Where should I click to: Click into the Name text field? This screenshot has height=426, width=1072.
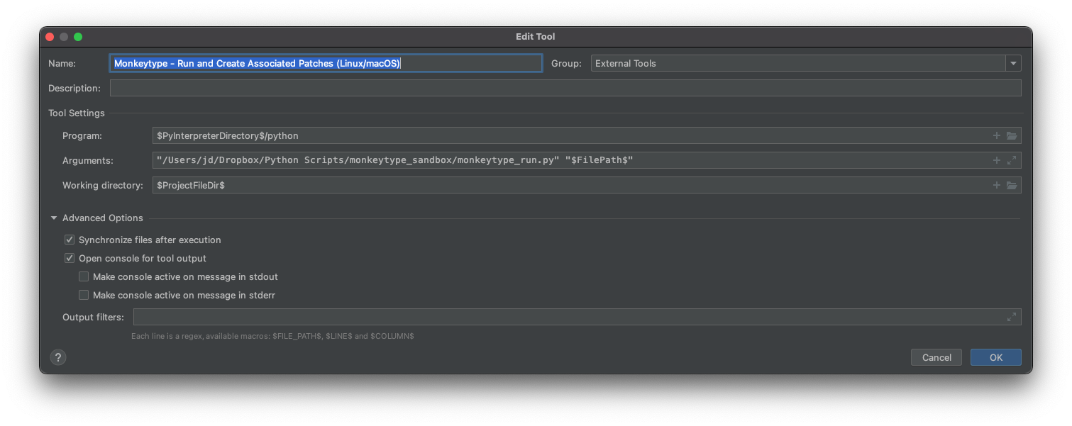[x=326, y=63]
